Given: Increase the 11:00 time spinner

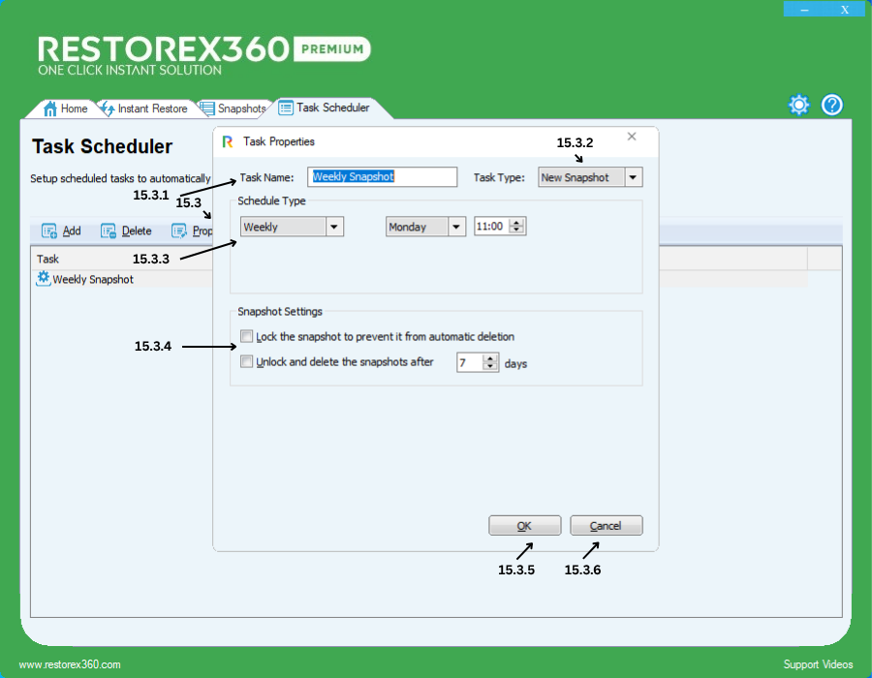Looking at the screenshot, I should pyautogui.click(x=516, y=223).
